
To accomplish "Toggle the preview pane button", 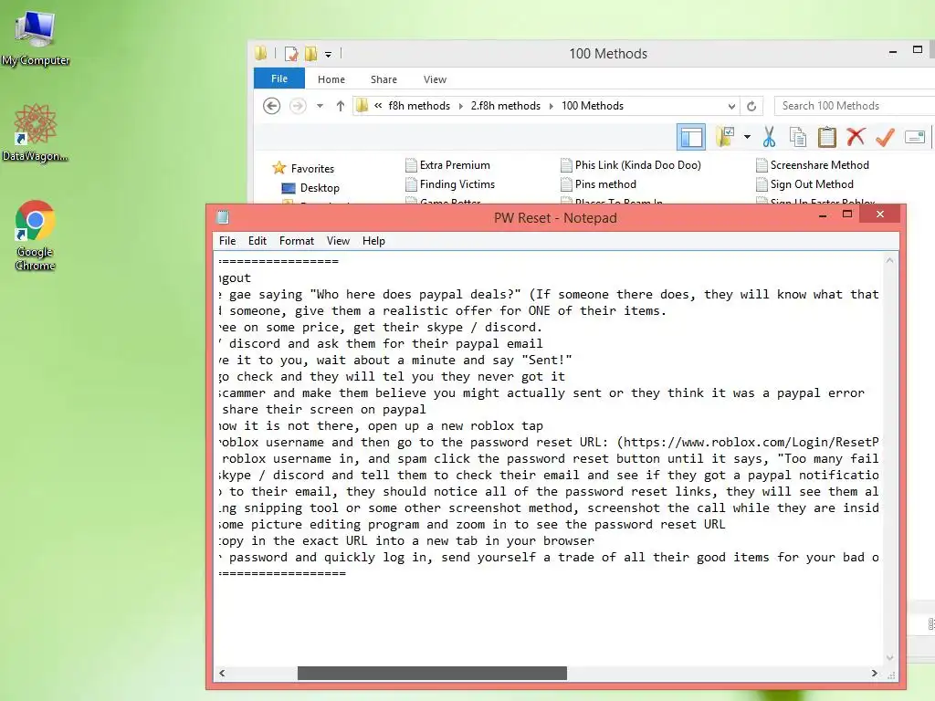I will [x=691, y=137].
